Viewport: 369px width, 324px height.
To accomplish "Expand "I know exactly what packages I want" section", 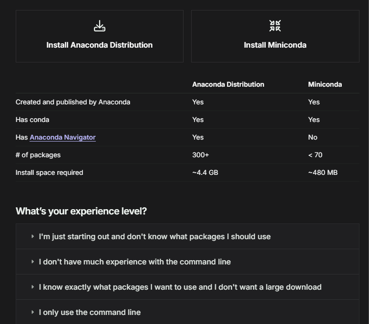I will [x=187, y=287].
